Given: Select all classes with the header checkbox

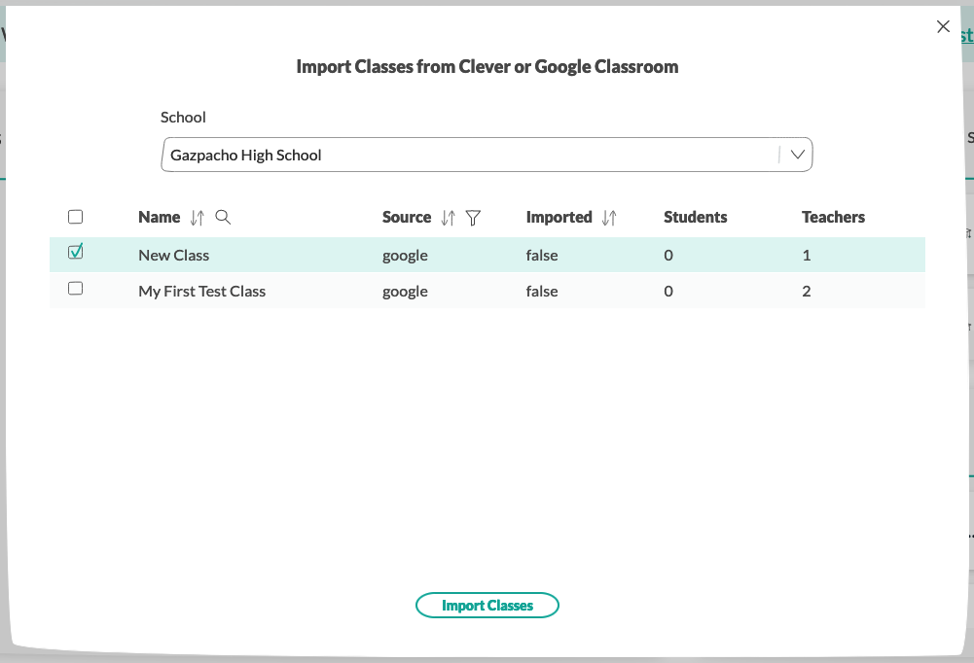Looking at the screenshot, I should click(75, 216).
